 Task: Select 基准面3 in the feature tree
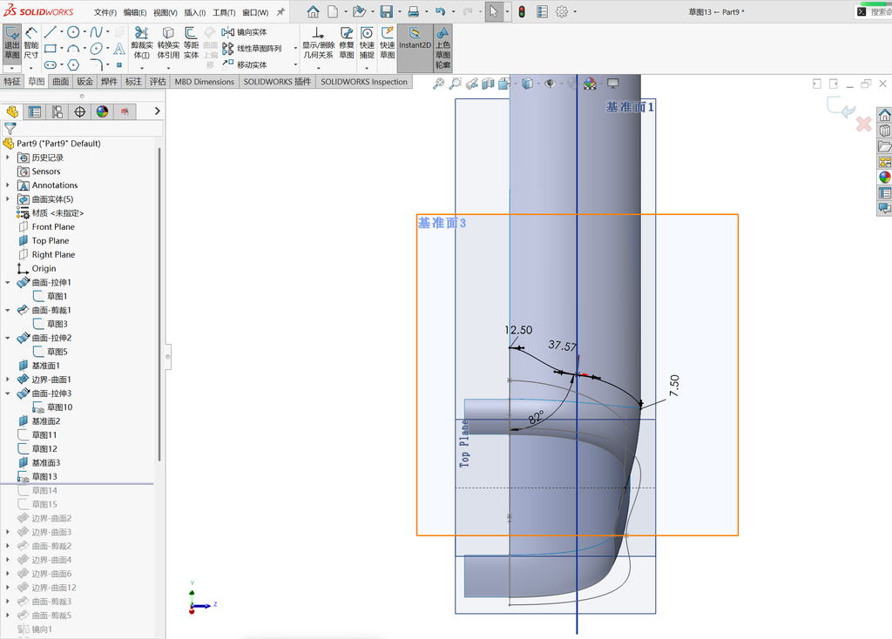45,463
